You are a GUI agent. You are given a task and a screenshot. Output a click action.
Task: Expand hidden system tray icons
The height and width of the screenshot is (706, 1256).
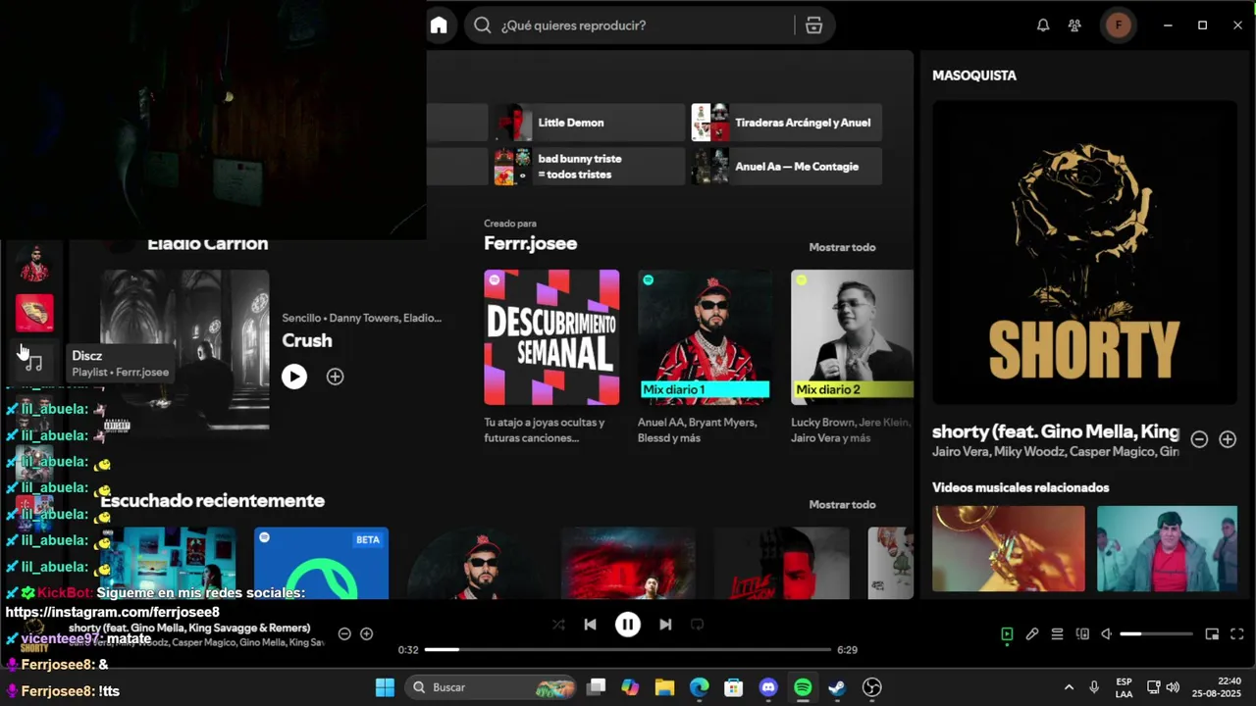click(1069, 687)
